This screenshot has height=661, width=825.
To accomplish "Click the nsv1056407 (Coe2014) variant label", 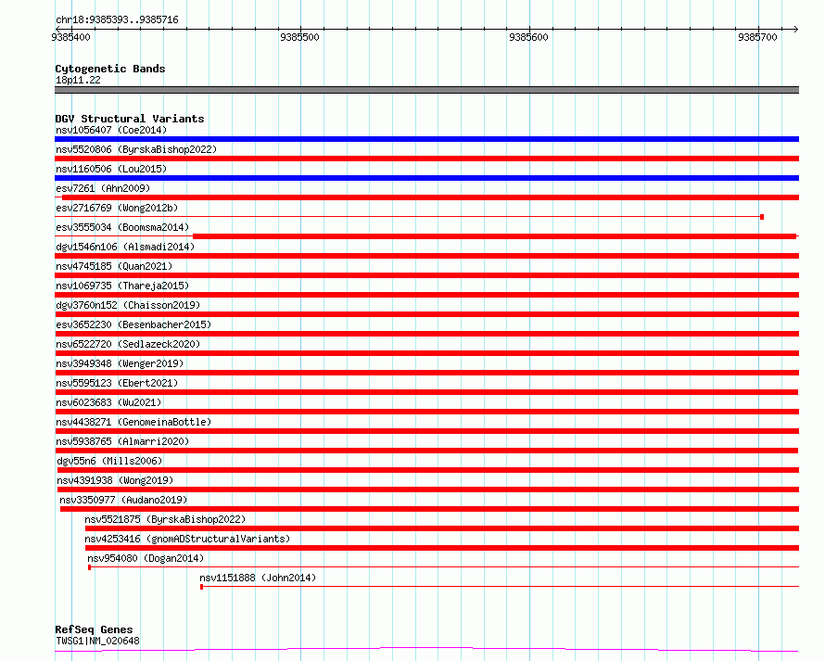I will (x=111, y=130).
